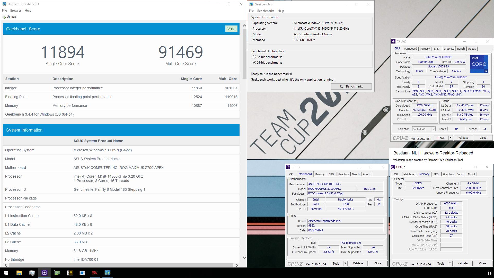Click horizontal scrollbar left arrow in Geekbench
The width and height of the screenshot is (494, 278).
(6, 265)
